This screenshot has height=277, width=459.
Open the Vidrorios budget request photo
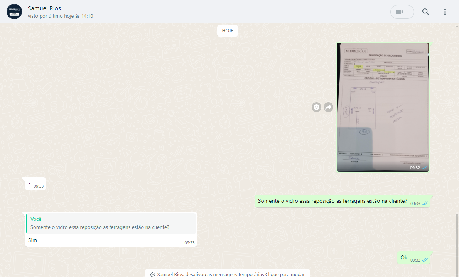383,107
